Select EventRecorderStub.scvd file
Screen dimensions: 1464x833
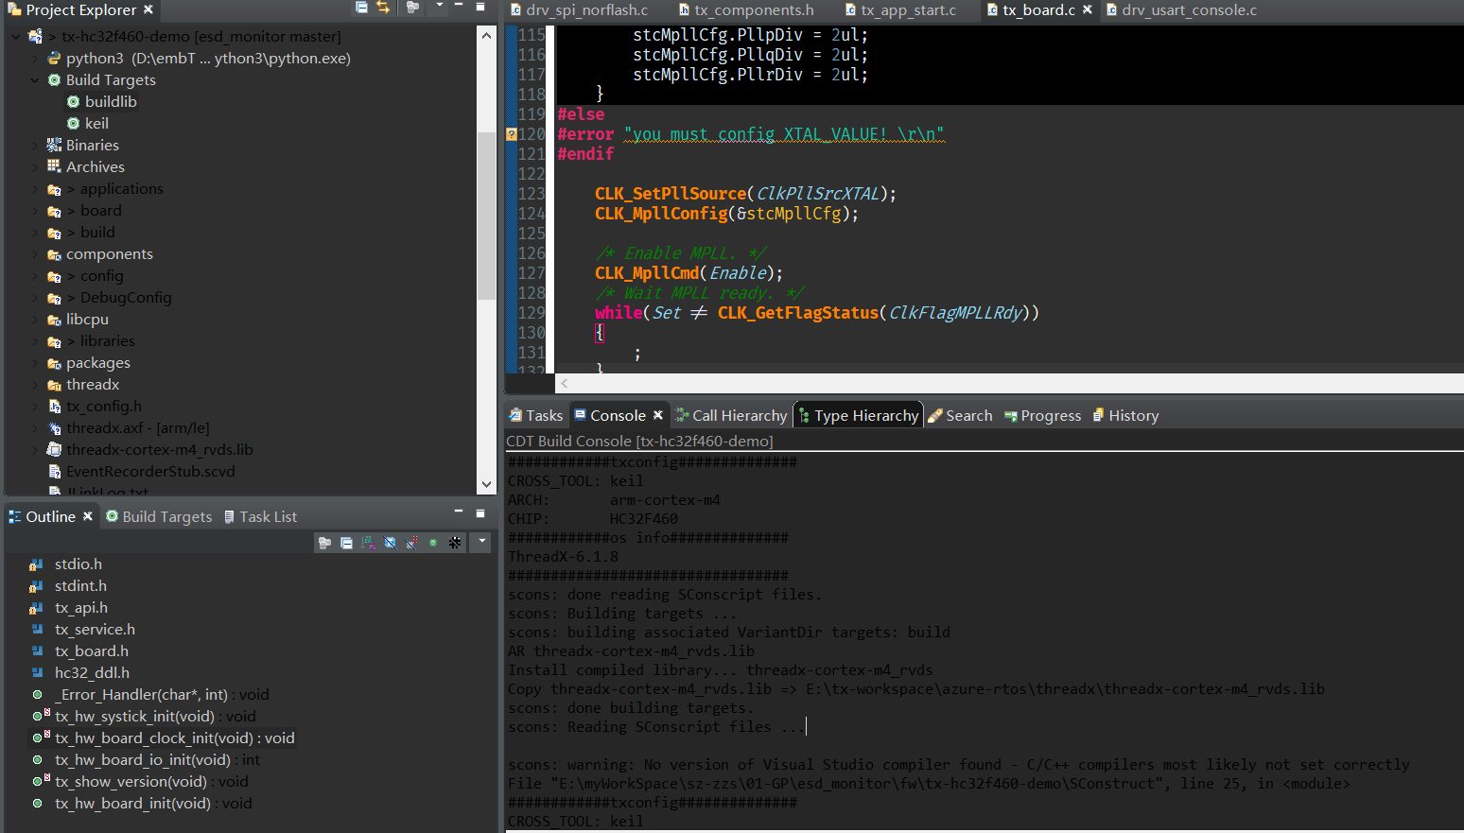click(x=150, y=472)
